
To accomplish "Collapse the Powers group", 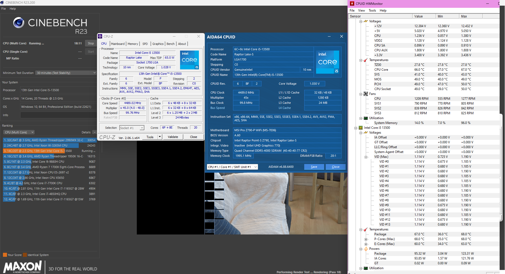I will 361,249.
